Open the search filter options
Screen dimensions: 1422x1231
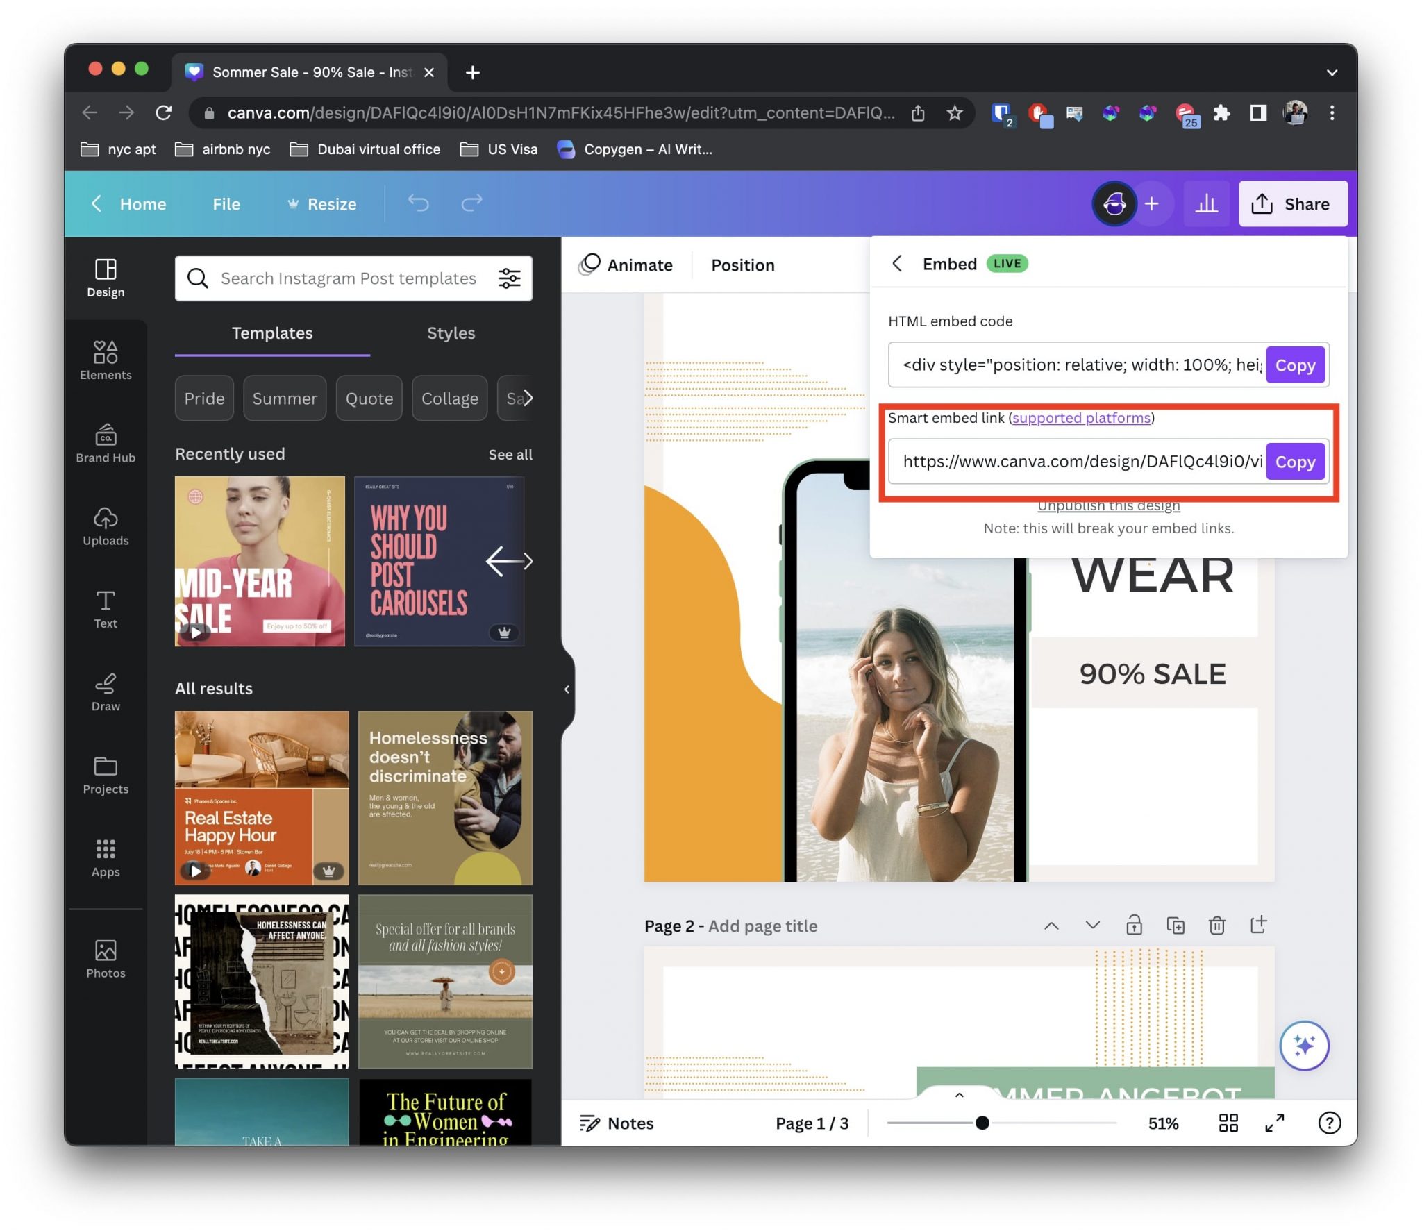(509, 278)
